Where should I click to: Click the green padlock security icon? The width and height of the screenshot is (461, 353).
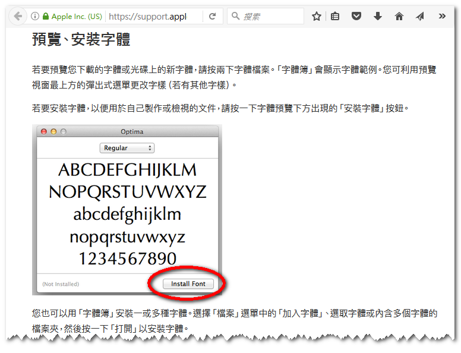point(46,17)
